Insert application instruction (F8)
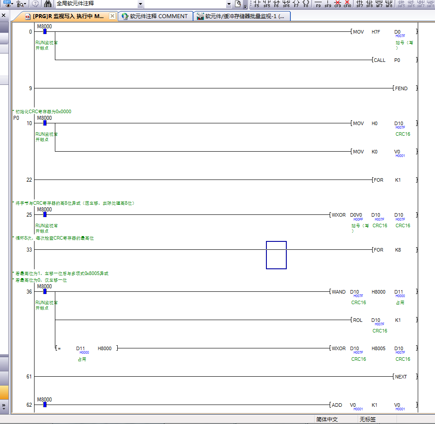Viewport: 435px width, 424px height. coord(306,4)
